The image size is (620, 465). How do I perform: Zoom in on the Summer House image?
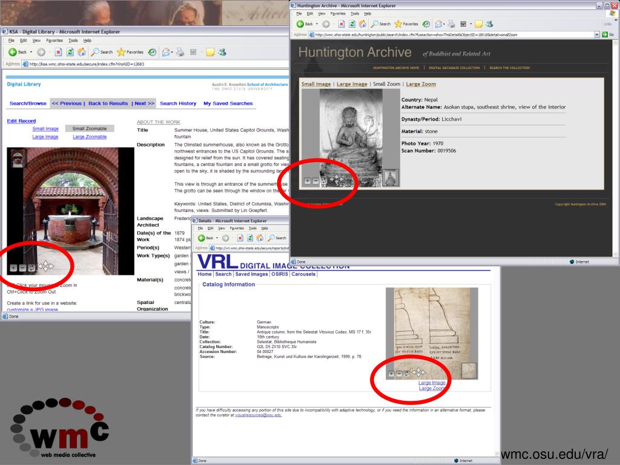[13, 268]
